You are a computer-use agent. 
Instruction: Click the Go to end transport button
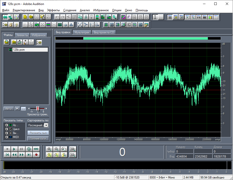pos(29,155)
